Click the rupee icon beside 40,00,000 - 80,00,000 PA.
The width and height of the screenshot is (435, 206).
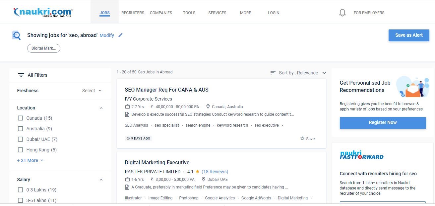pyautogui.click(x=152, y=107)
